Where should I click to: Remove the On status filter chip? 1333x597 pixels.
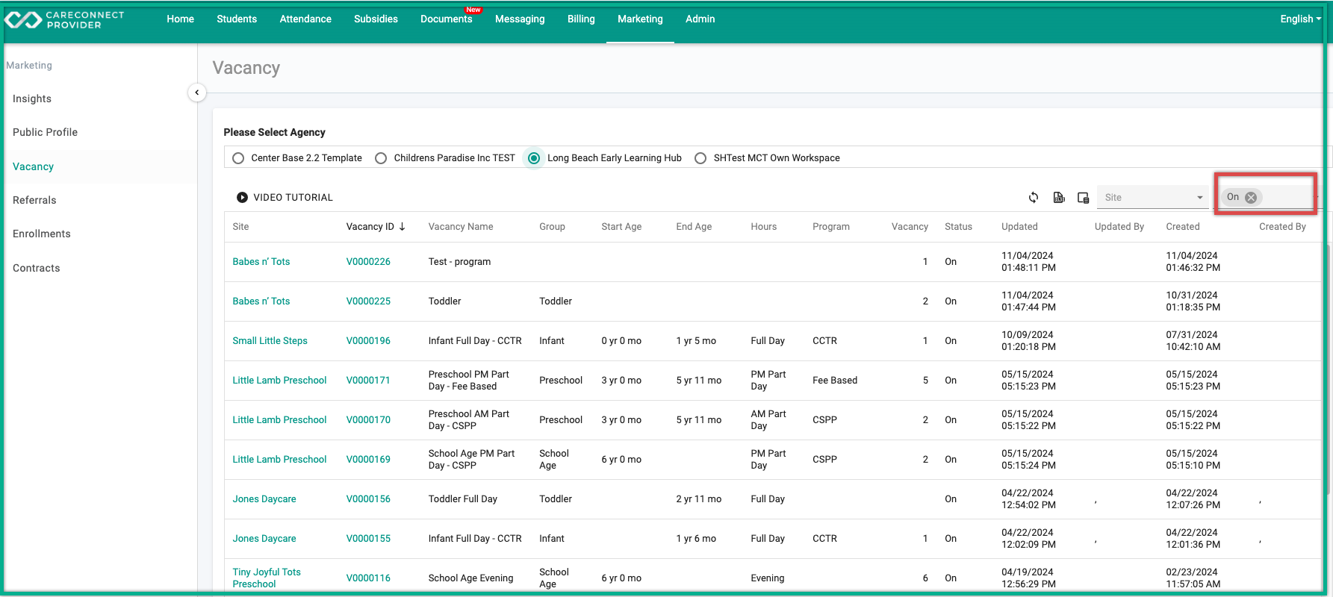1251,198
